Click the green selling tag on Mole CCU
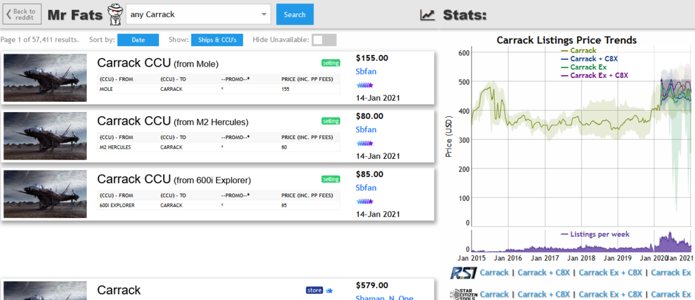This screenshot has width=695, height=300. [331, 63]
